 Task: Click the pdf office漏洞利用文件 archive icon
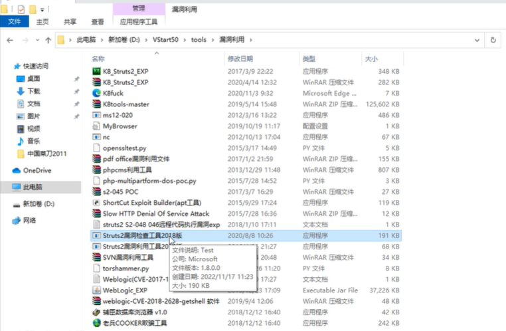coord(96,159)
